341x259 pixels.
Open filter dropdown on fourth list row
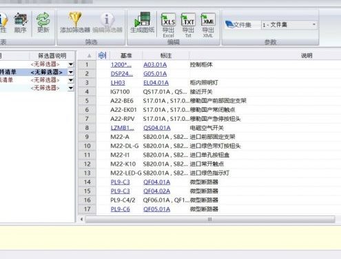tap(71, 88)
